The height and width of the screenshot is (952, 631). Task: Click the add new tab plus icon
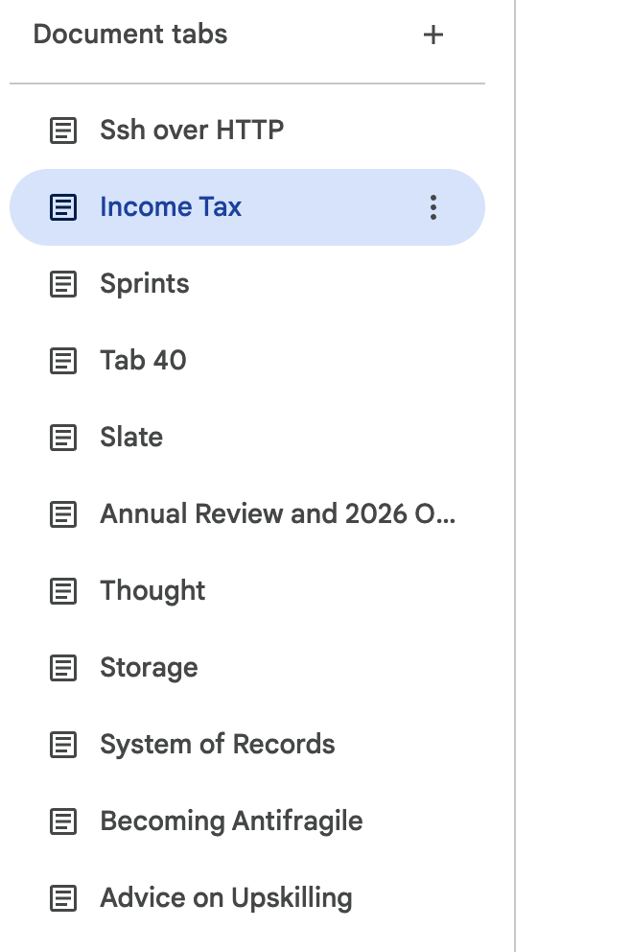tap(433, 36)
